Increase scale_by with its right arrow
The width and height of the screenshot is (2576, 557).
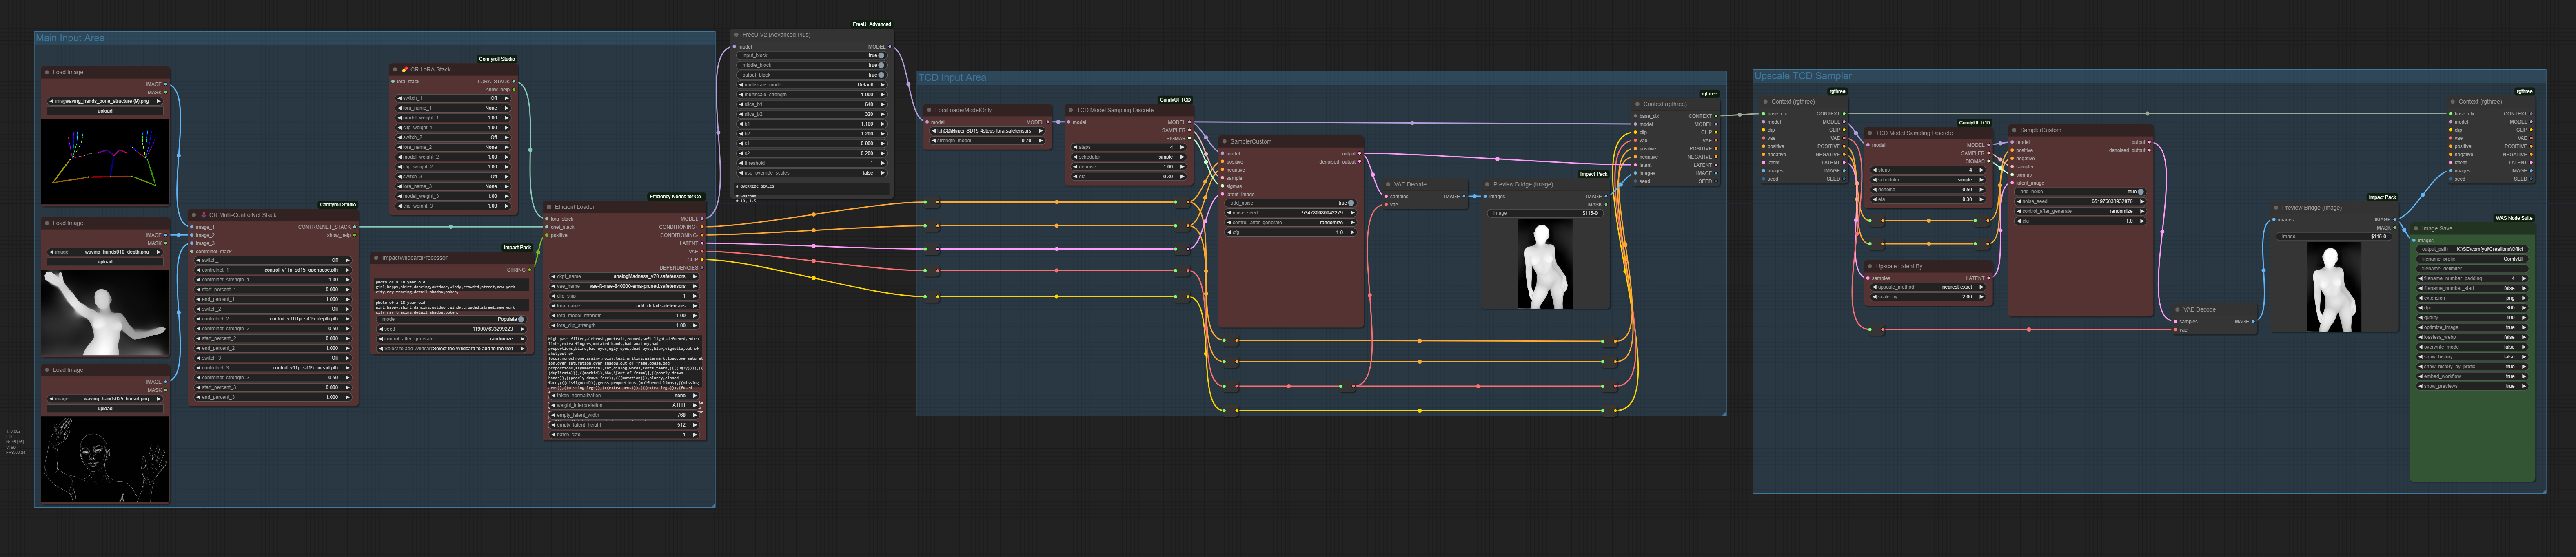1981,297
